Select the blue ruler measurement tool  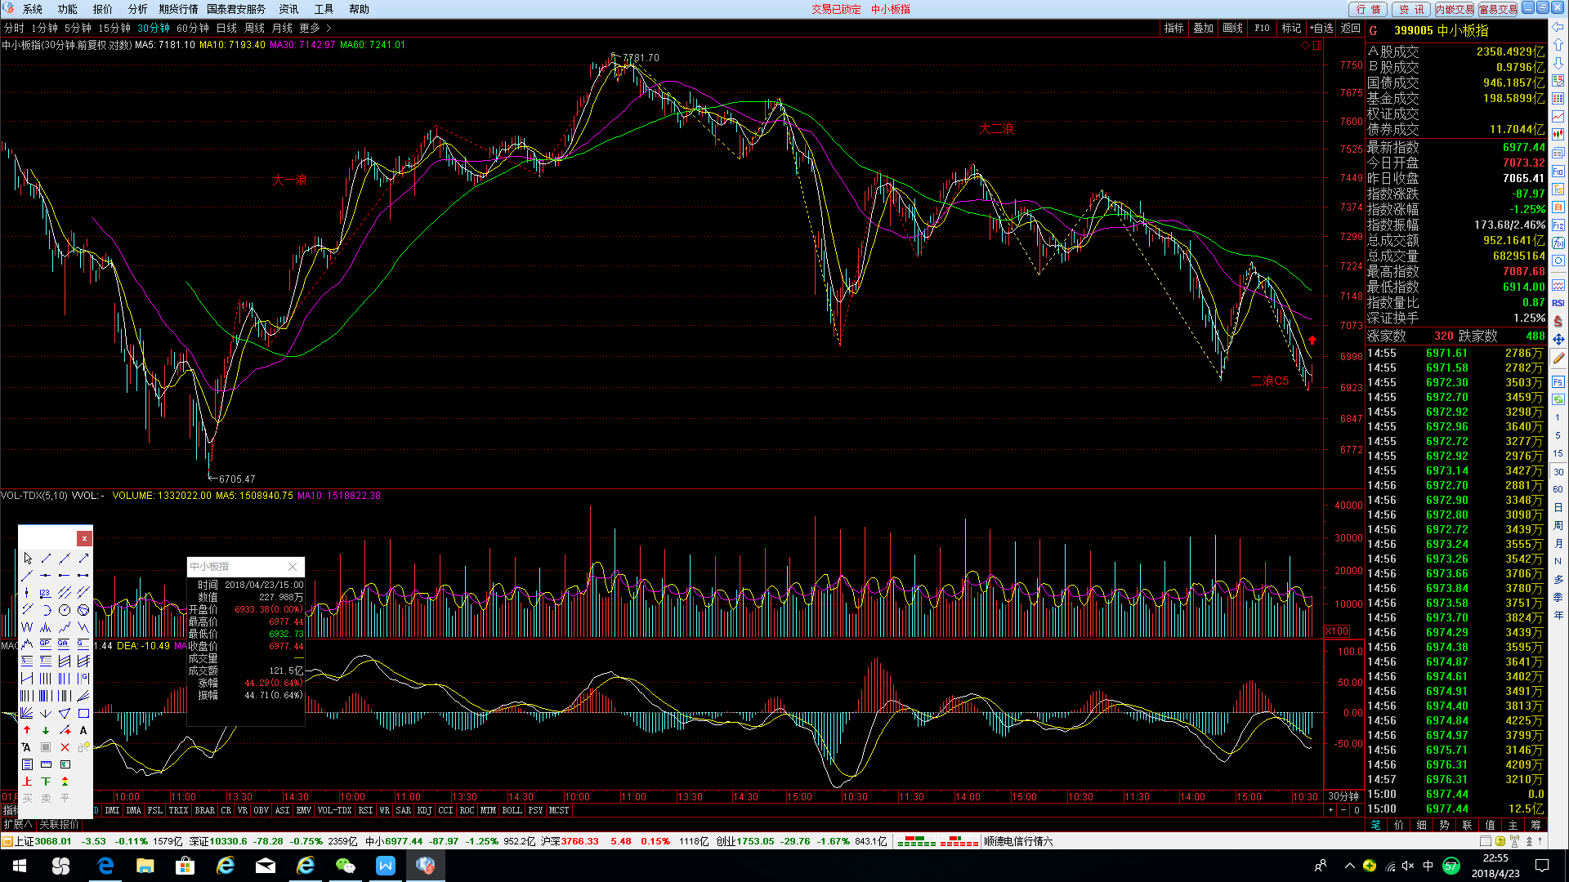(46, 764)
